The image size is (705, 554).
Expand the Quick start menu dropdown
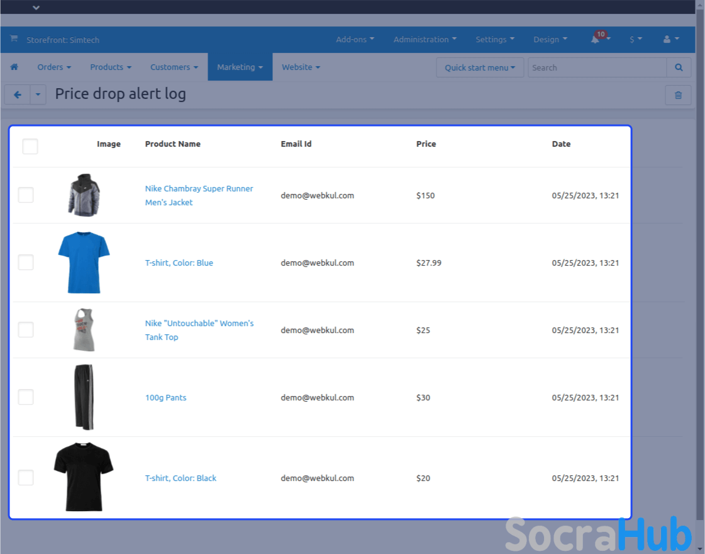click(x=479, y=67)
